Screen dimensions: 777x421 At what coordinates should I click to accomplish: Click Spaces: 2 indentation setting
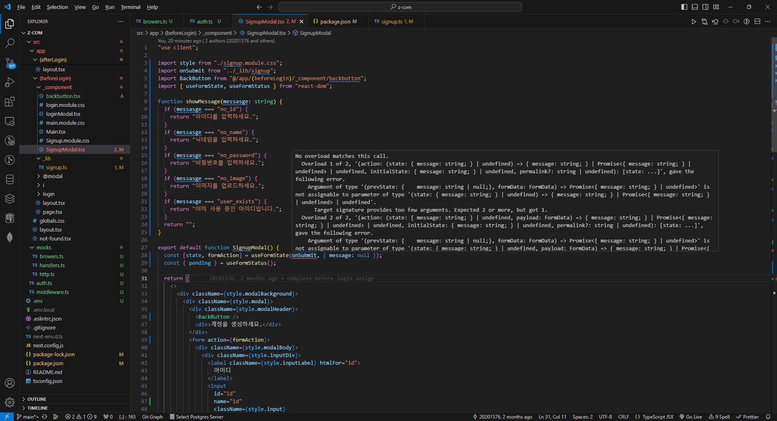[x=582, y=417]
